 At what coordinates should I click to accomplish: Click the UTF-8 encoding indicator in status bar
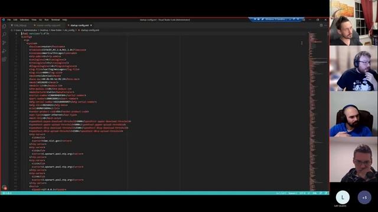pyautogui.click(x=302, y=193)
